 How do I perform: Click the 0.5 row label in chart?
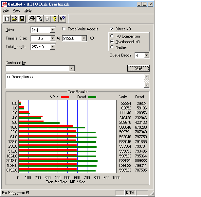coord(15,103)
